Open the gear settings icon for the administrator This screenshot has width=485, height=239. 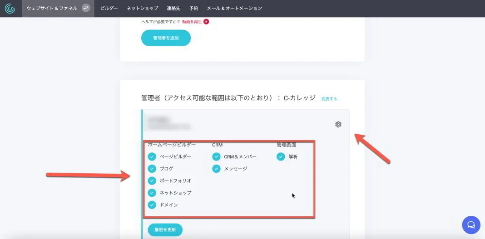(x=338, y=124)
